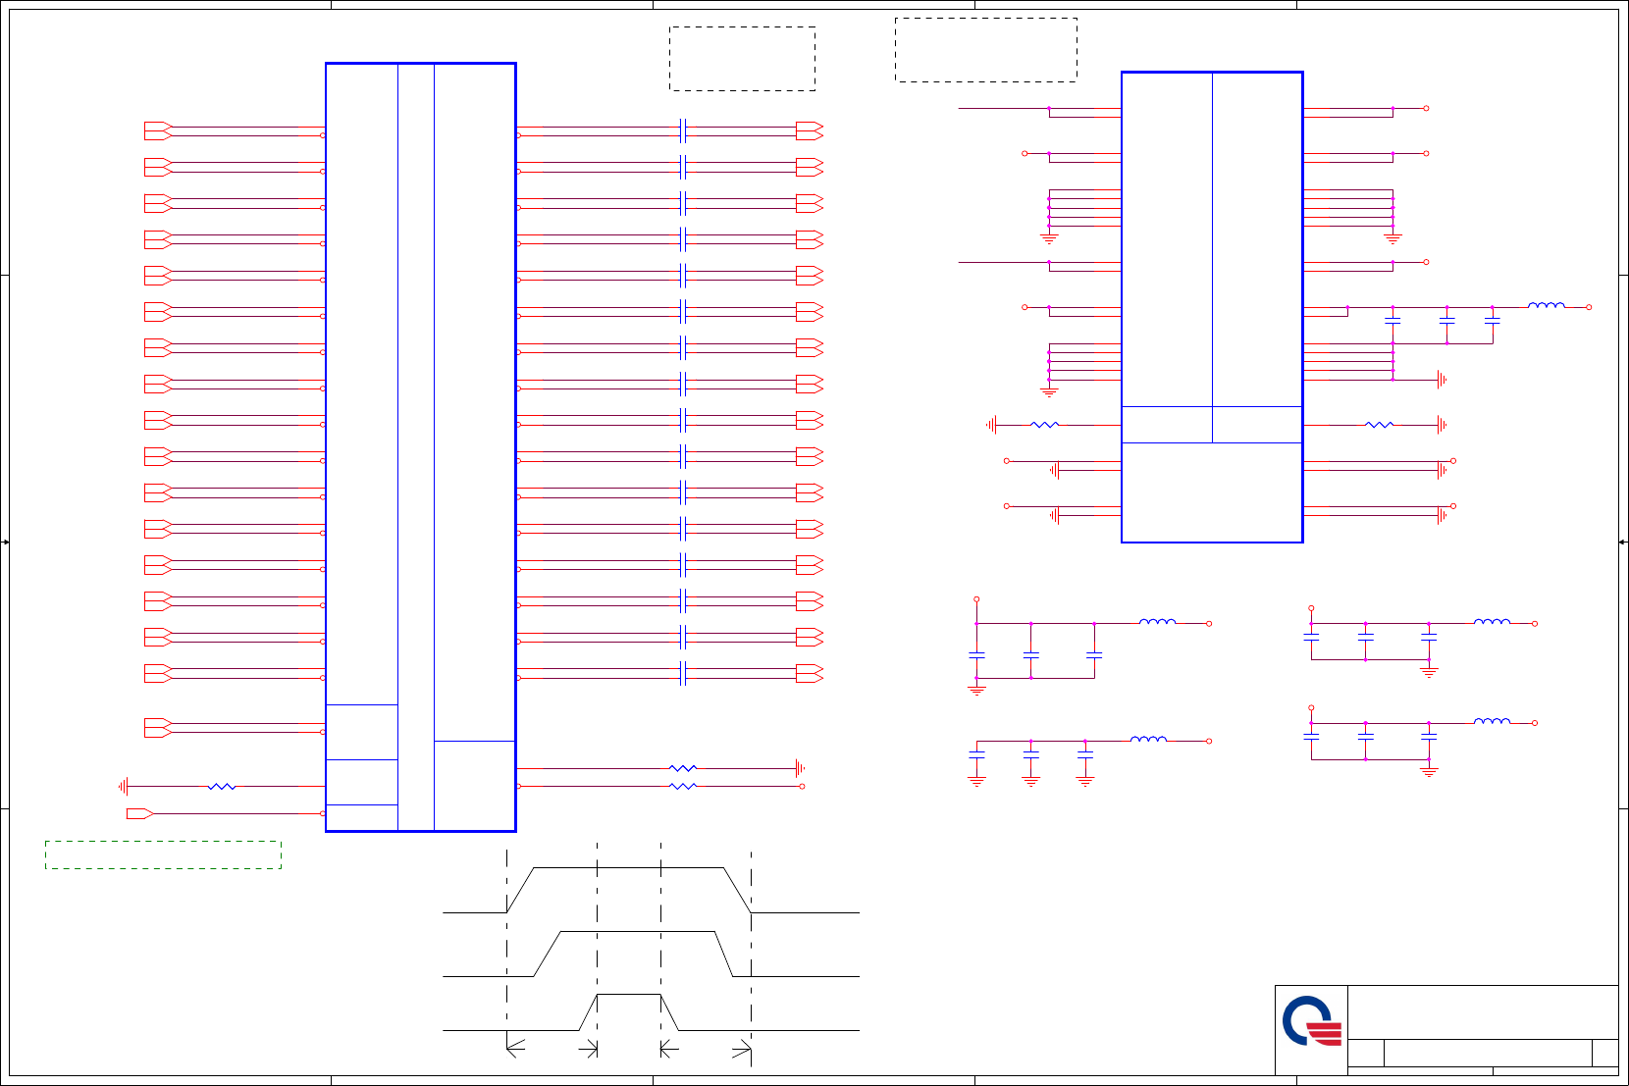
Task: Select the single-arrow red port symbol below the resistor
Action: [140, 813]
